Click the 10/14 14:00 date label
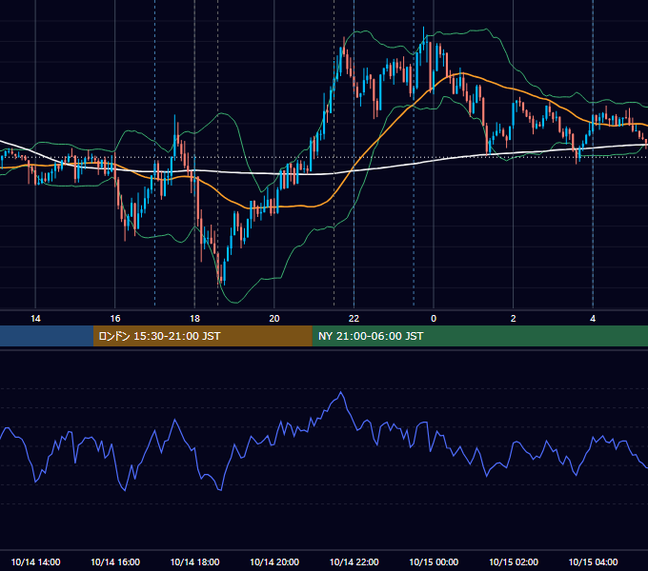 click(x=35, y=561)
